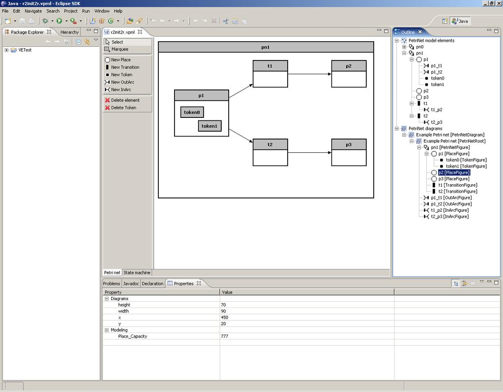Collapse the pn1 model node in Outline
Image resolution: width=503 pixels, height=392 pixels.
click(x=404, y=53)
